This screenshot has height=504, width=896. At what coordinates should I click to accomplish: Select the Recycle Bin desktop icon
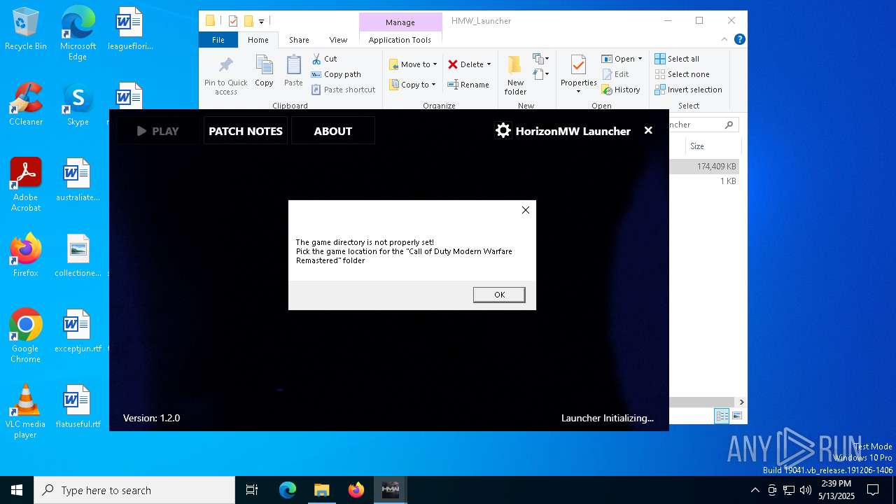point(26,30)
